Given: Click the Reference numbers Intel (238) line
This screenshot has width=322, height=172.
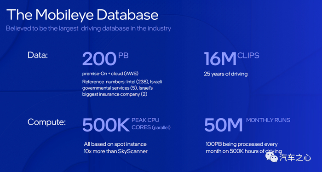Looking at the screenshot, I should (x=122, y=82).
